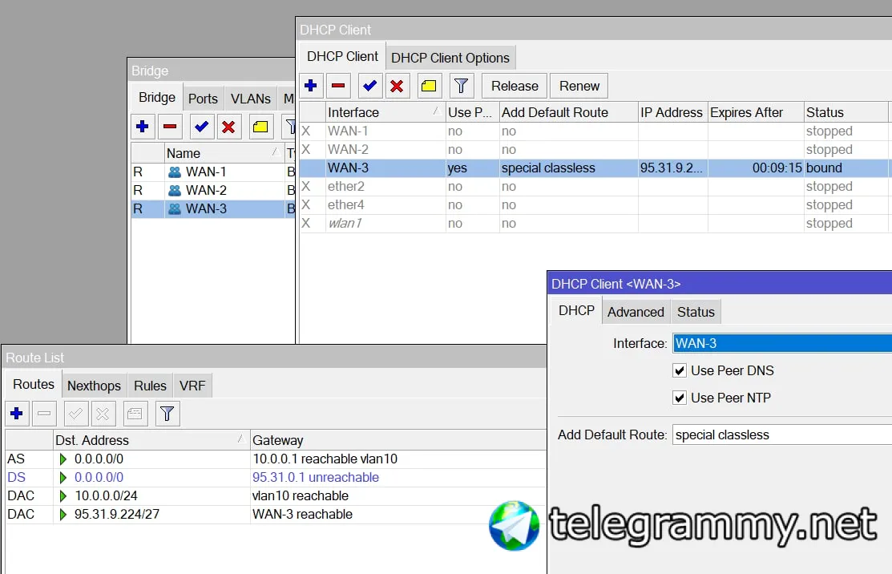Sort routes by Dst. Address column
This screenshot has width=892, height=574.
point(151,440)
